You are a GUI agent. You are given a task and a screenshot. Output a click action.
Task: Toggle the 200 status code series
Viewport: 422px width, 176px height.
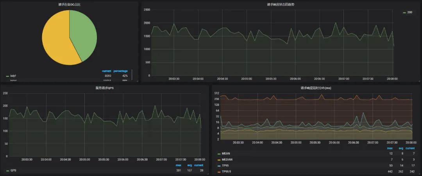coord(409,12)
